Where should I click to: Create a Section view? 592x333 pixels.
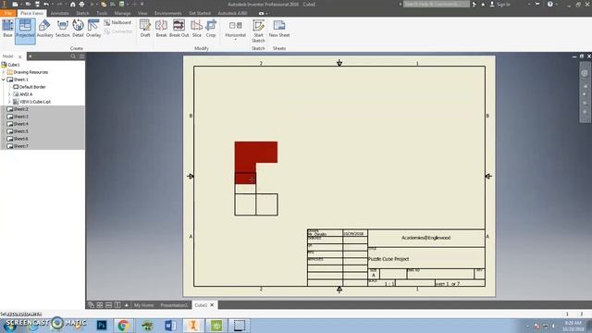point(63,29)
